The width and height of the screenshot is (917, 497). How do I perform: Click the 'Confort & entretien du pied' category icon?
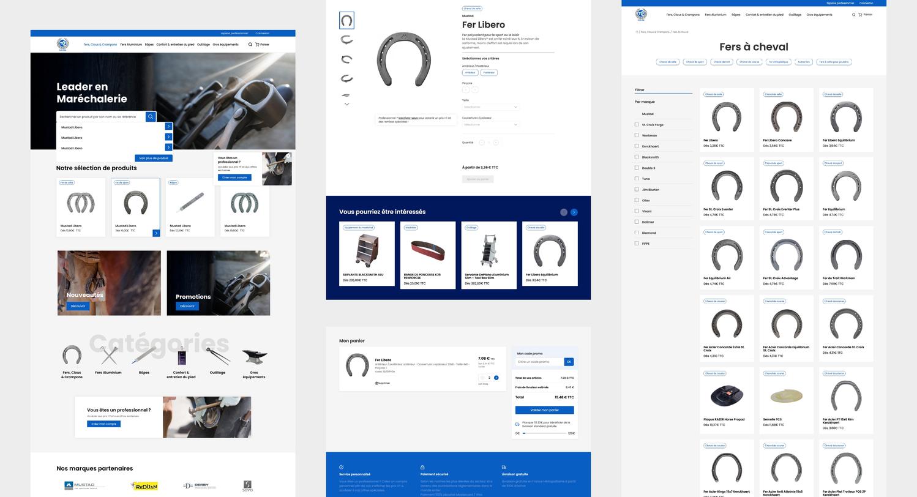tap(181, 356)
